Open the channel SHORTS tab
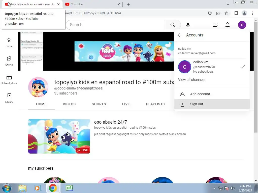 99,104
